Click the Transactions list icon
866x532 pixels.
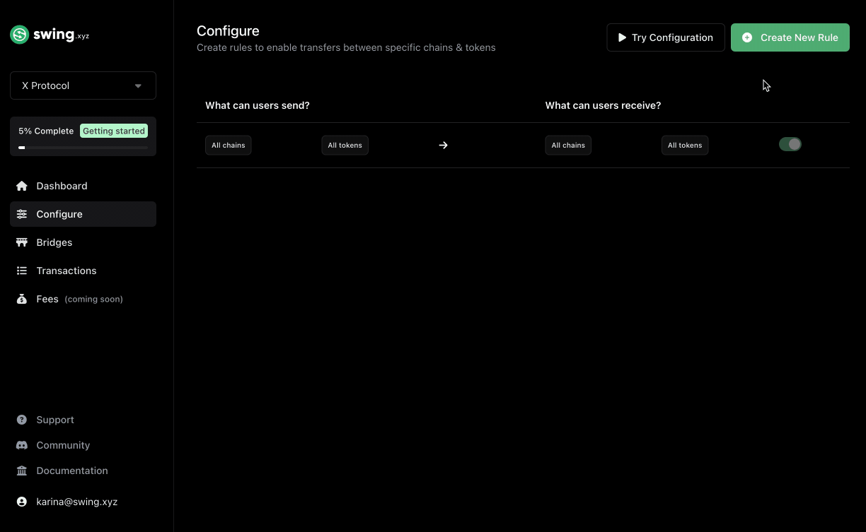tap(22, 271)
